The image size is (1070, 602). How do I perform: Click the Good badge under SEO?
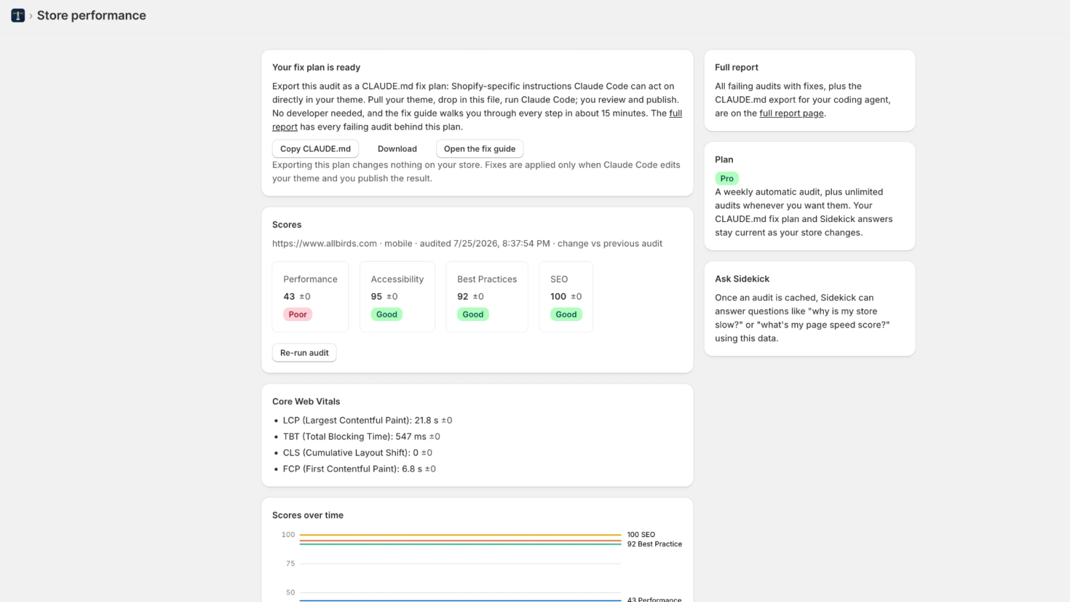pos(566,314)
